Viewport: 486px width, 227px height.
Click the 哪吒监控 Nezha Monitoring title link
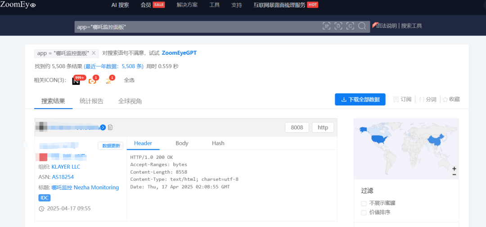point(85,188)
